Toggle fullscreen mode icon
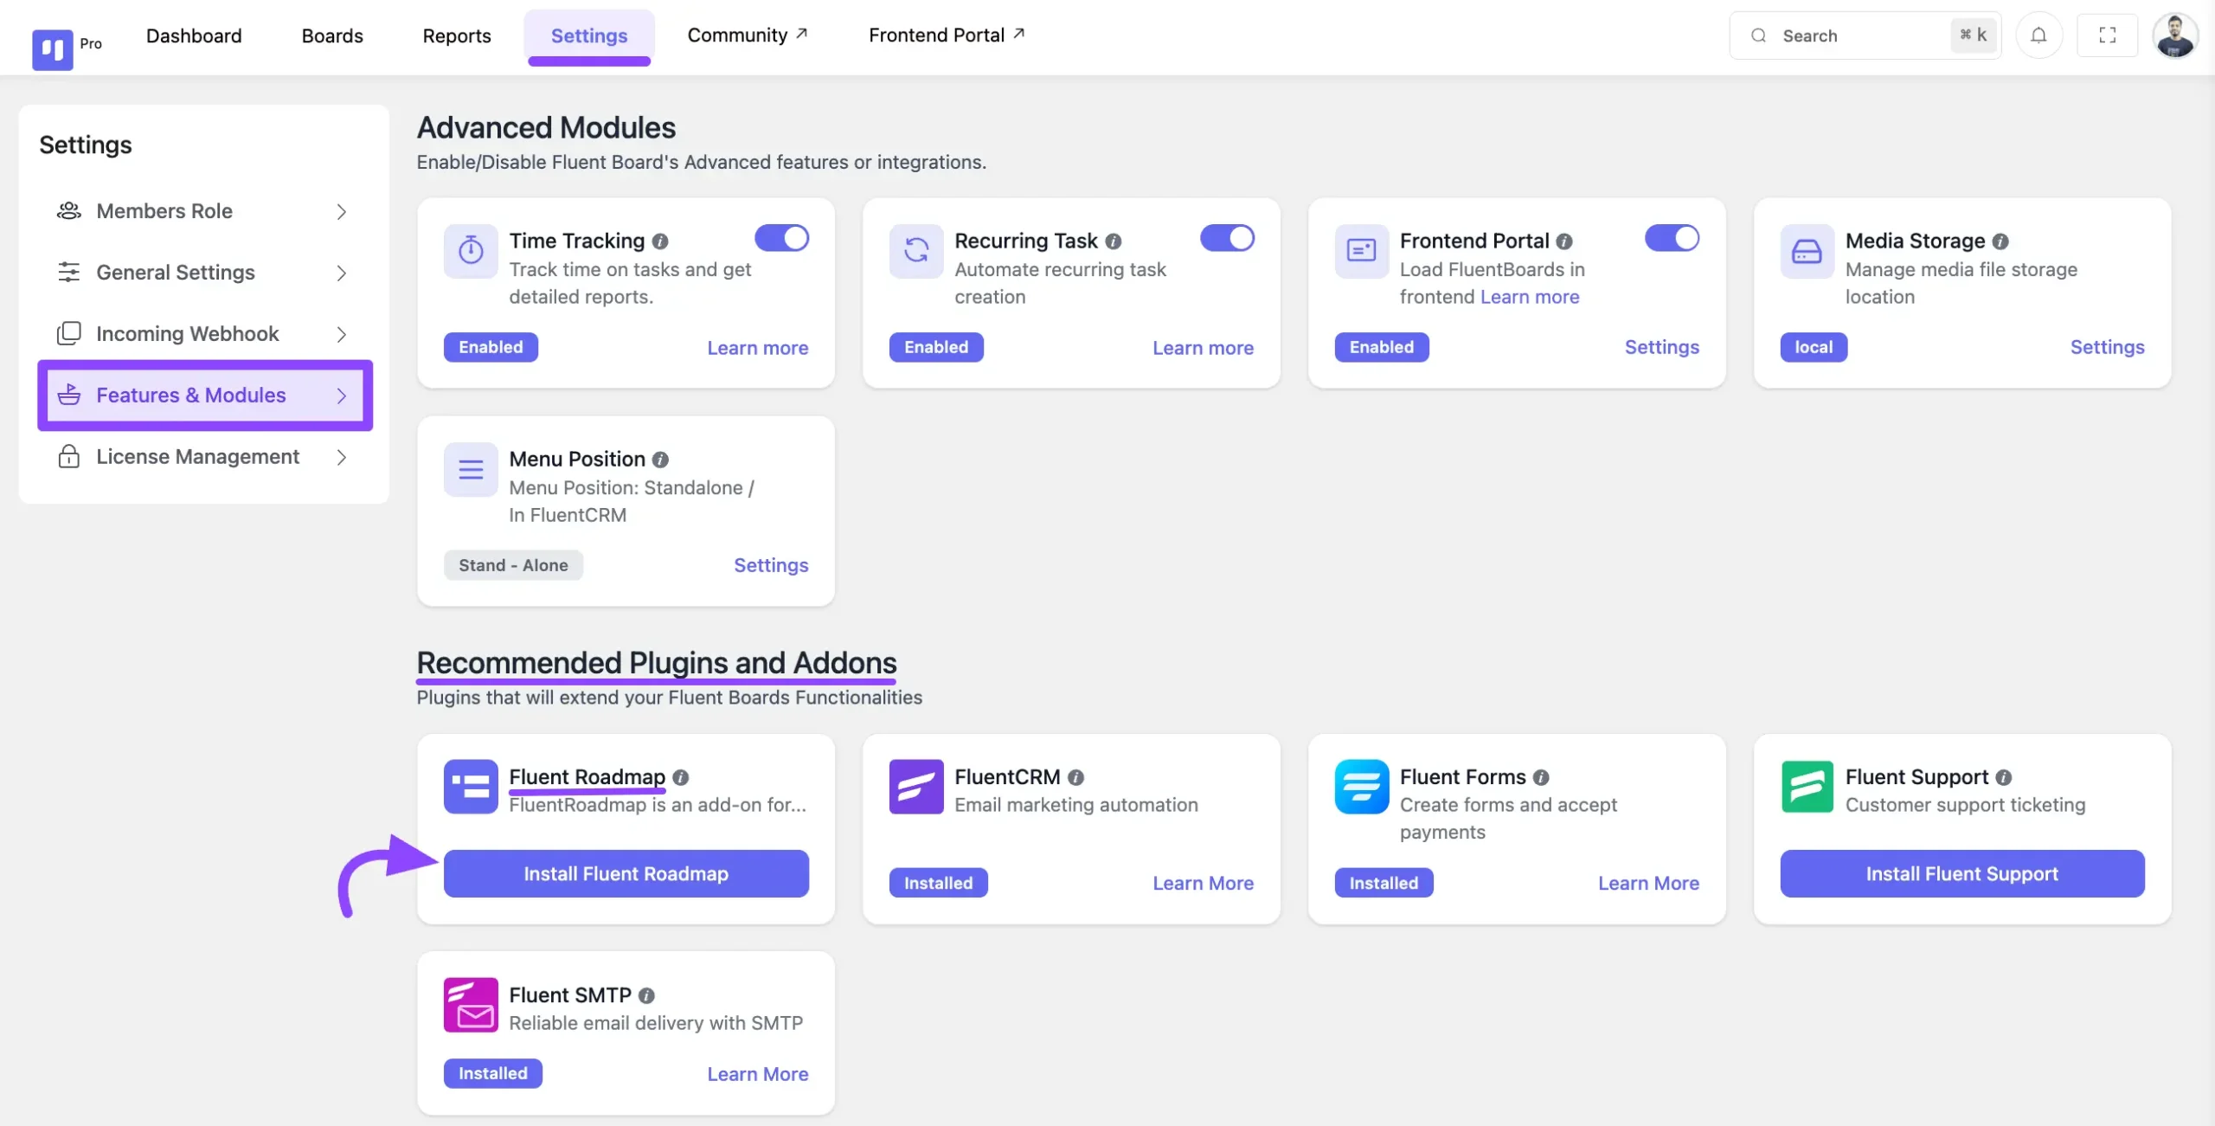 [x=2108, y=35]
